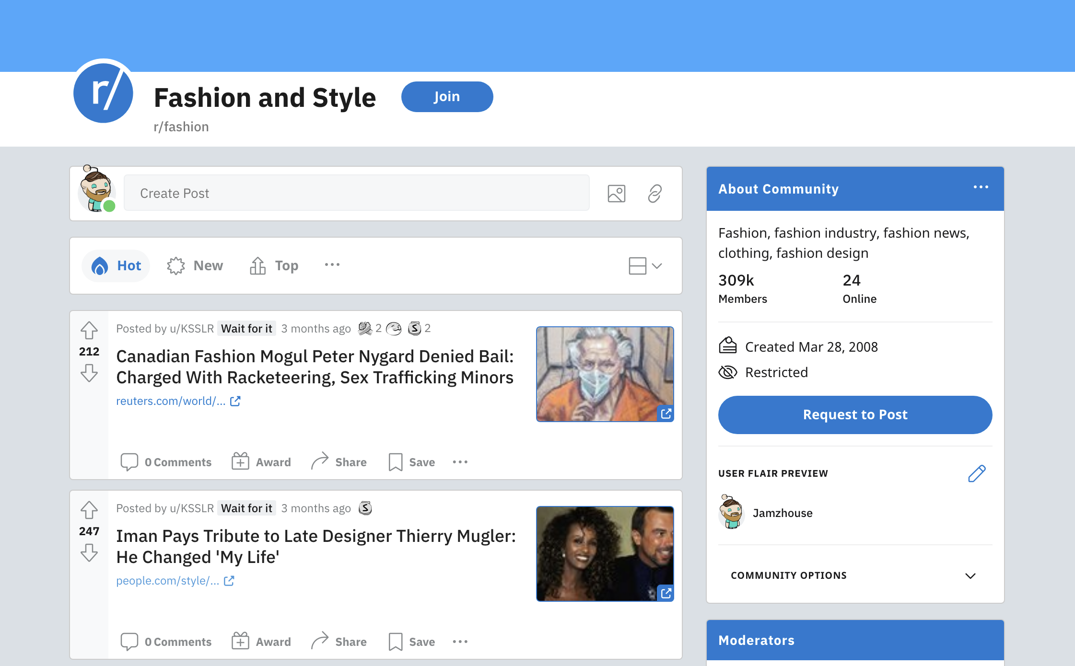The width and height of the screenshot is (1075, 666).
Task: Click the link attachment icon in Create Post
Action: pos(655,194)
